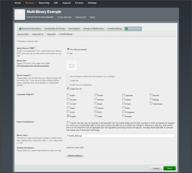Open the SDK menu item
This screenshot has width=192, height=173.
(56, 3)
